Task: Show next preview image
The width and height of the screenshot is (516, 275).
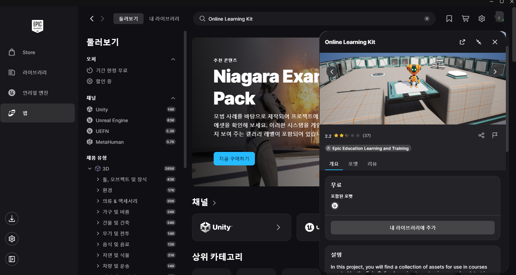Action: (x=495, y=71)
